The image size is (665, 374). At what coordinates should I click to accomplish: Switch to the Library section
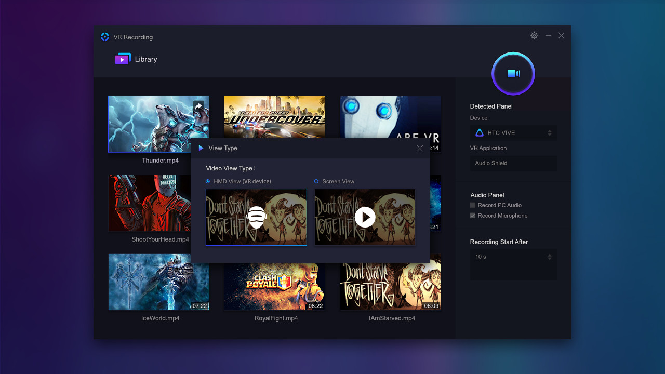pos(146,59)
